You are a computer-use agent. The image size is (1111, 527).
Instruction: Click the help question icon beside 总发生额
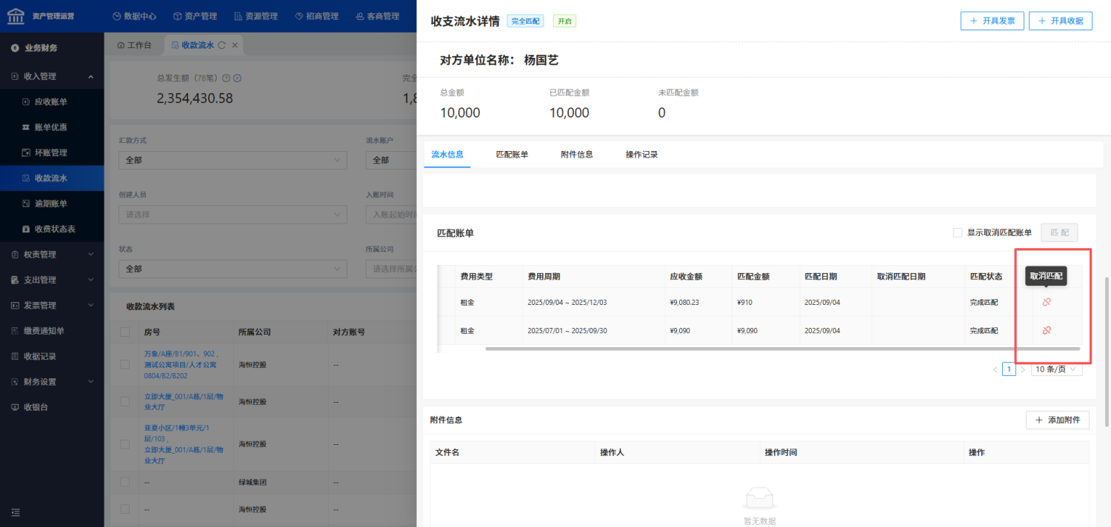(227, 78)
